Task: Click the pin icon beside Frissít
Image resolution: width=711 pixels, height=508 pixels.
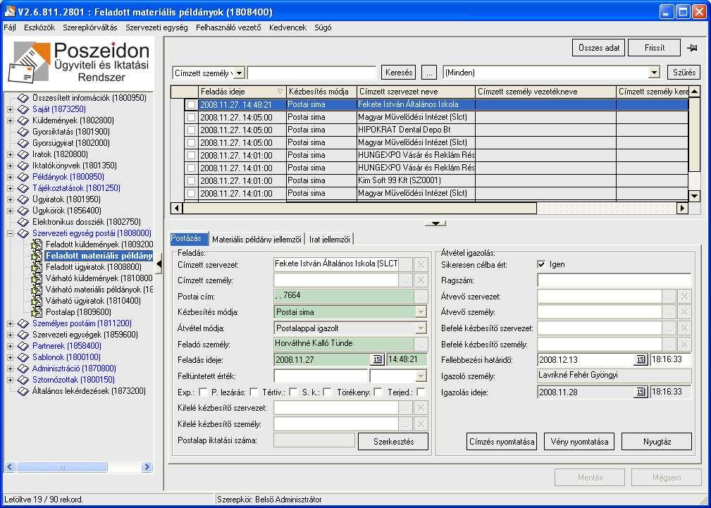Action: tap(691, 48)
